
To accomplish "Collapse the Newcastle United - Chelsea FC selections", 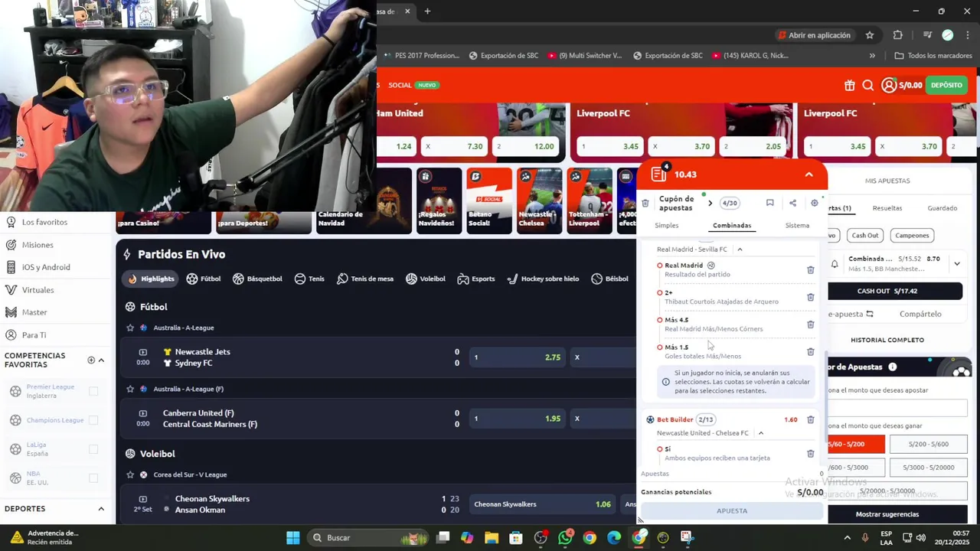I will tap(760, 433).
